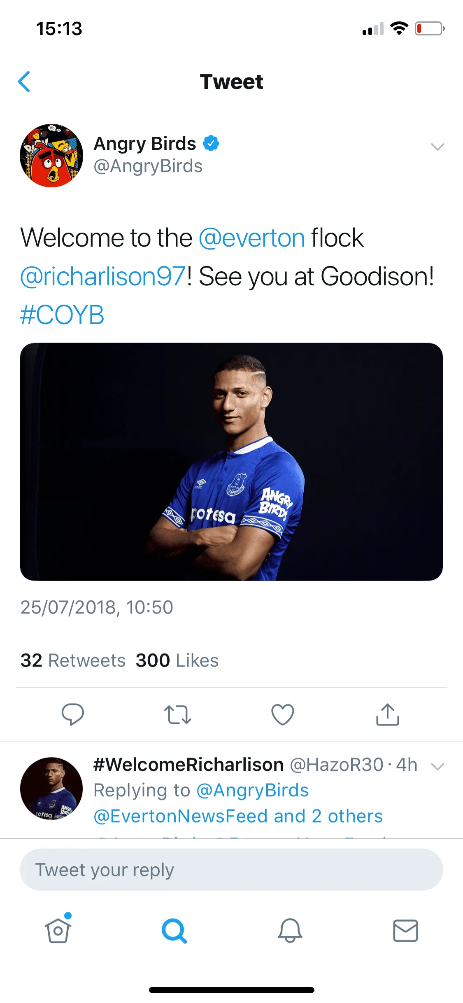The height and width of the screenshot is (1003, 463).
Task: Open the Angry Birds profile avatar
Action: click(x=51, y=156)
